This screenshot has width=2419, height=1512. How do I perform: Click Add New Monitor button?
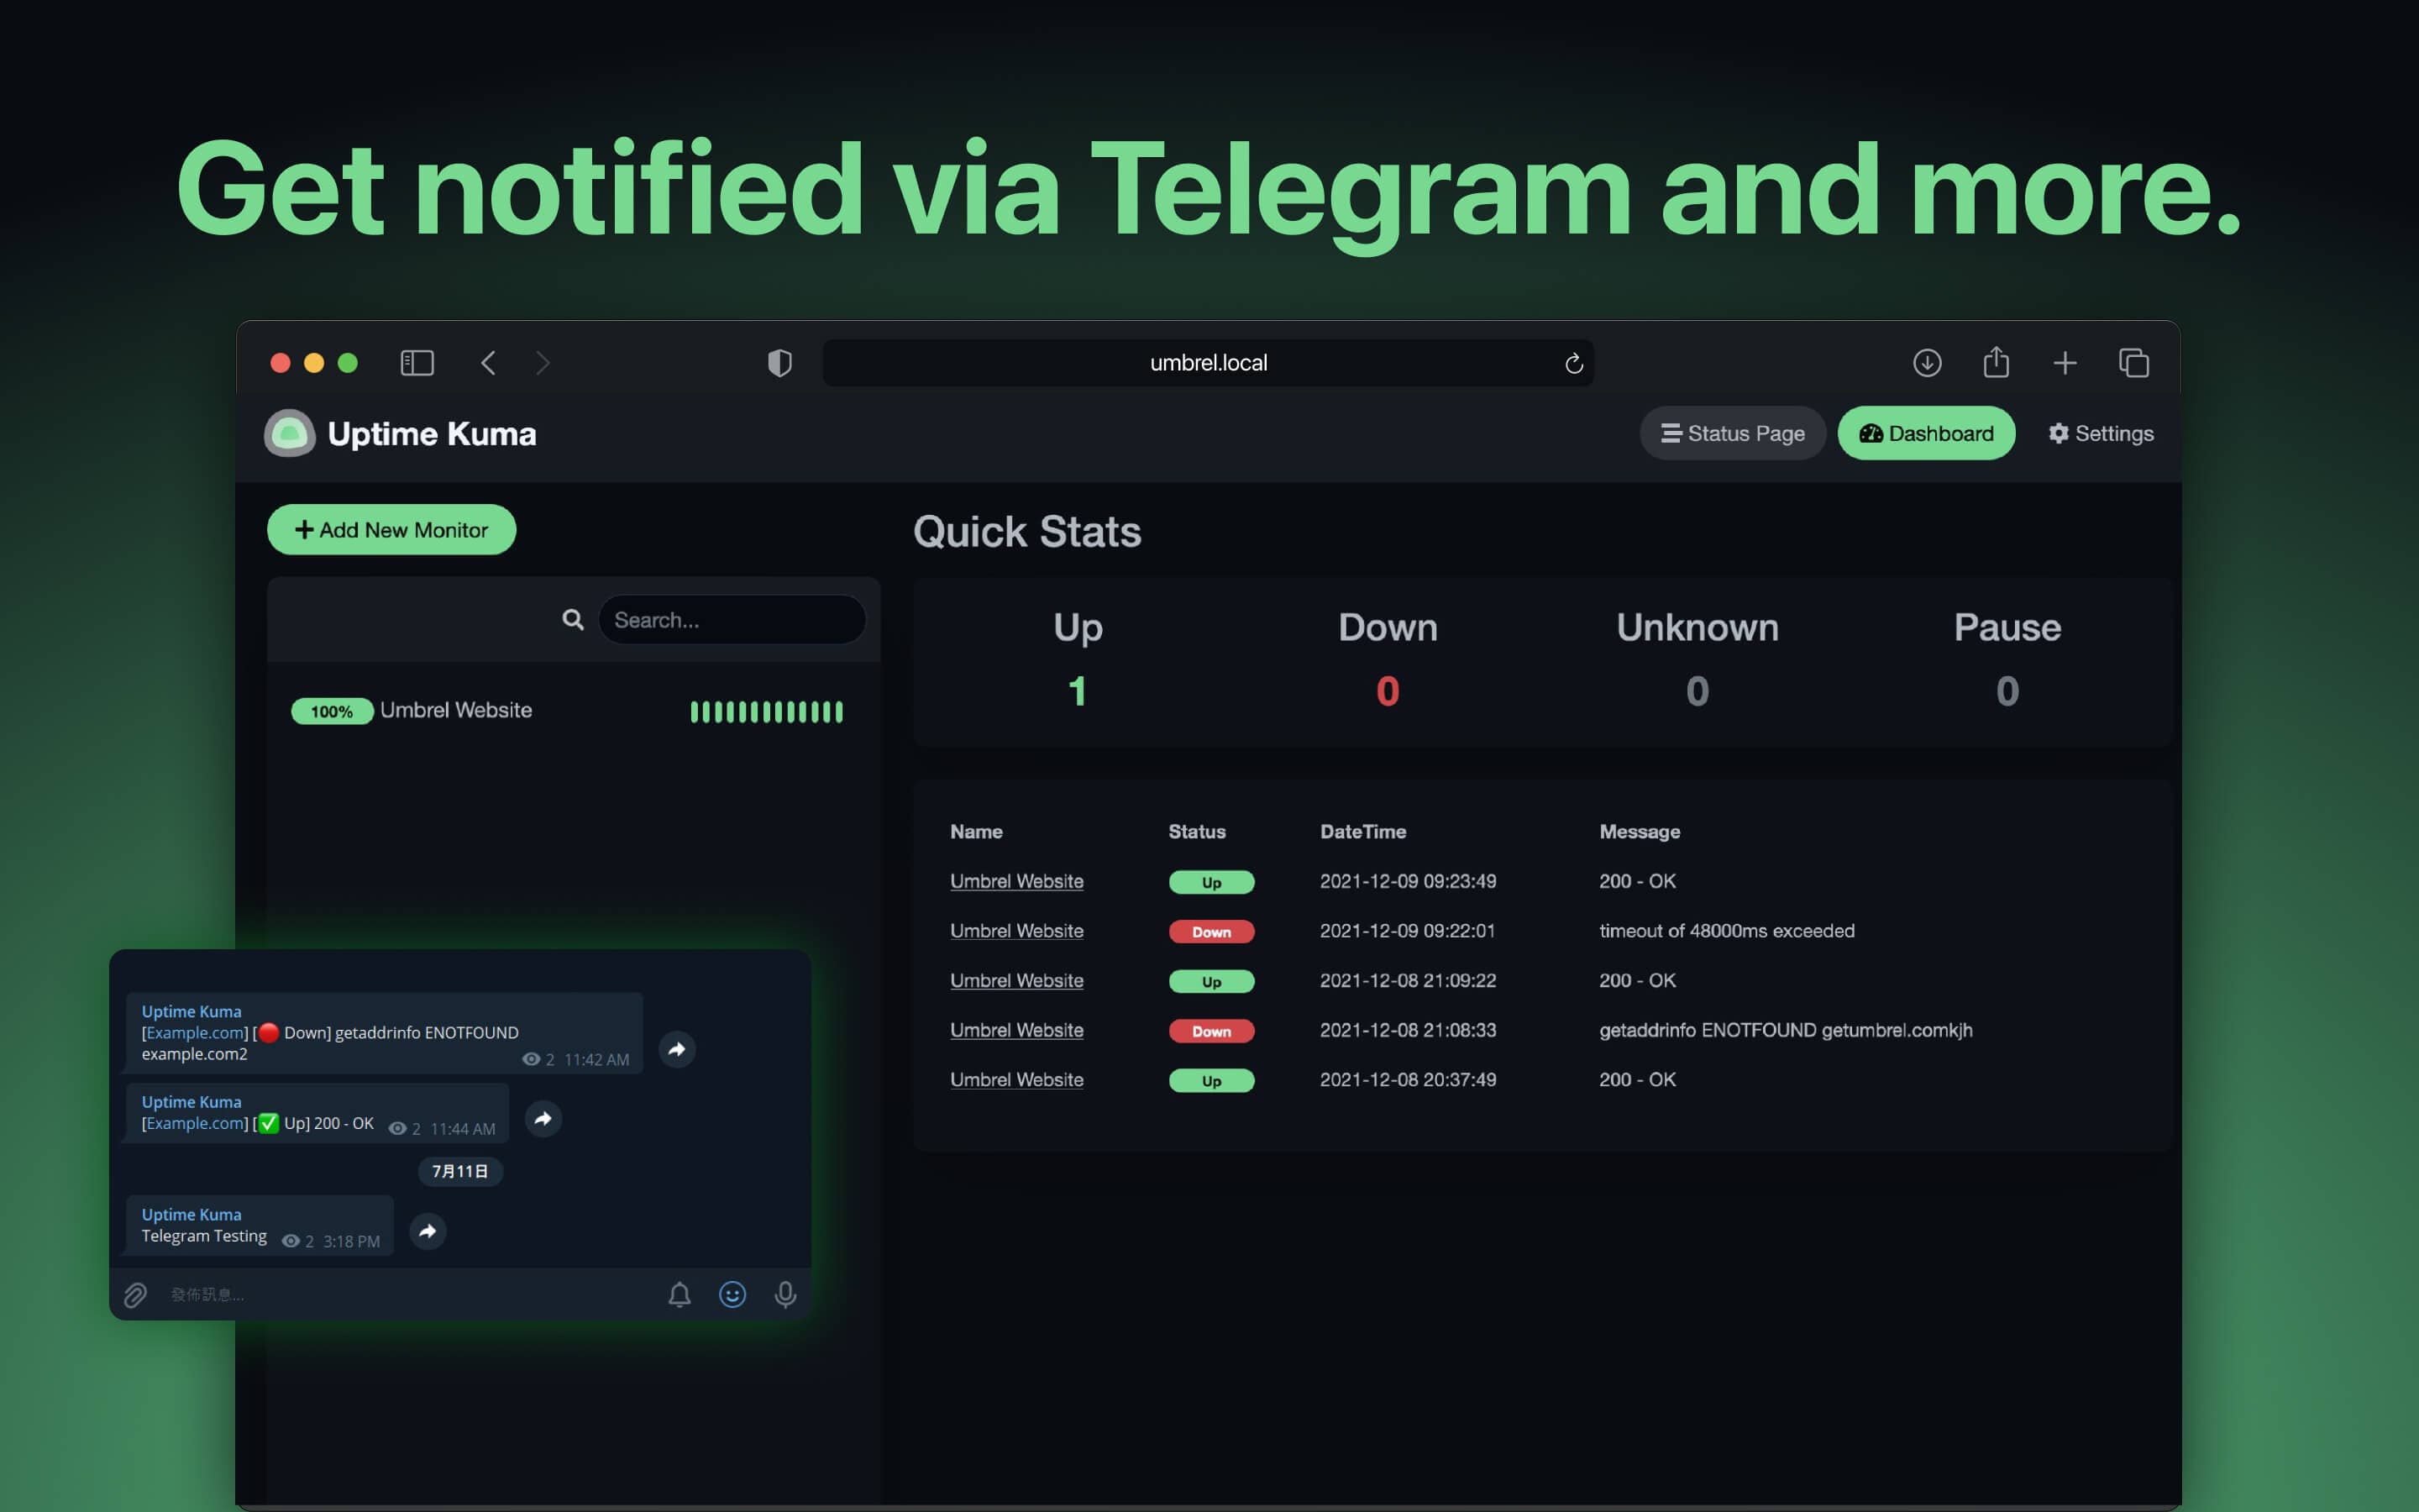(390, 528)
